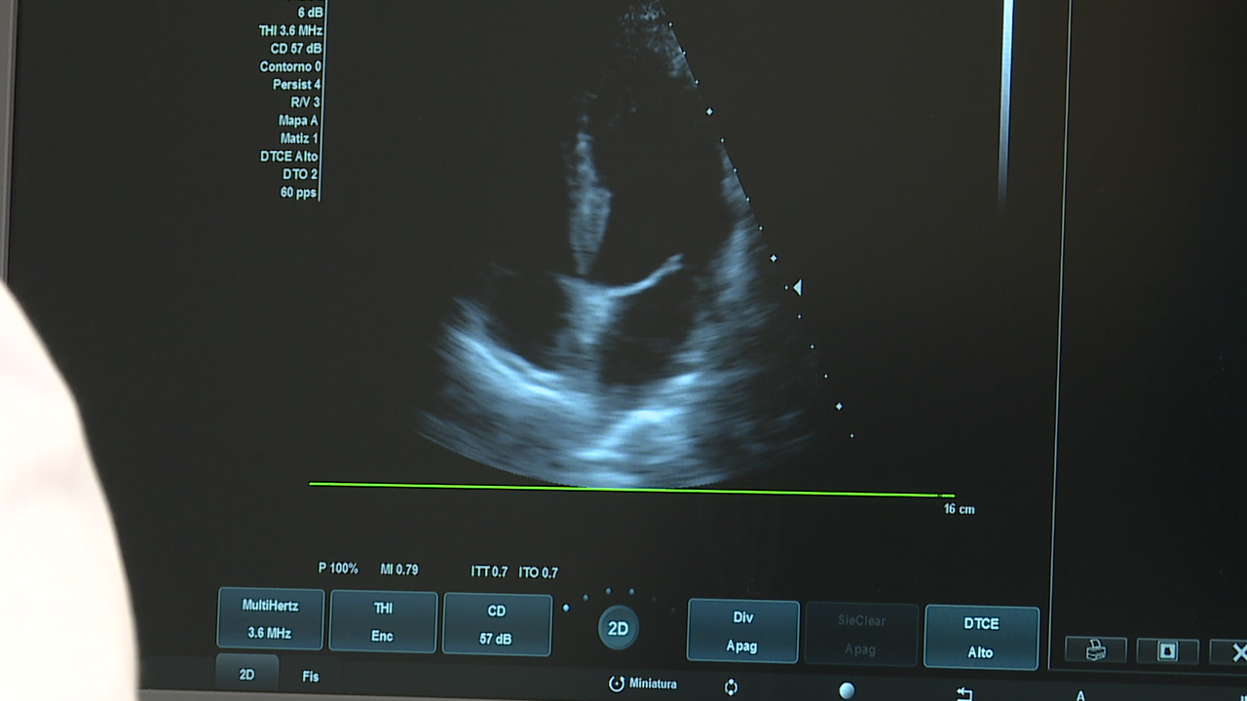Open the CD 57 dB dynamic range selector
The width and height of the screenshot is (1247, 701).
point(497,624)
